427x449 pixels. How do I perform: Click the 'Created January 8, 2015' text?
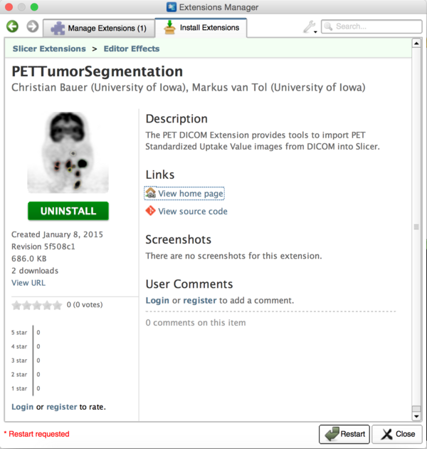click(x=57, y=234)
